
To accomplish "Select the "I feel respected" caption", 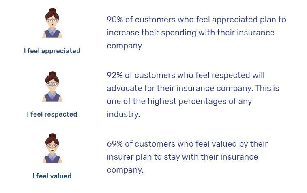I will pos(52,115).
